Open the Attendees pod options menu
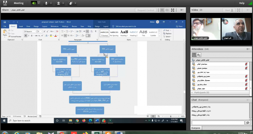Viewport: 253px width, 134px height. pyautogui.click(x=248, y=49)
